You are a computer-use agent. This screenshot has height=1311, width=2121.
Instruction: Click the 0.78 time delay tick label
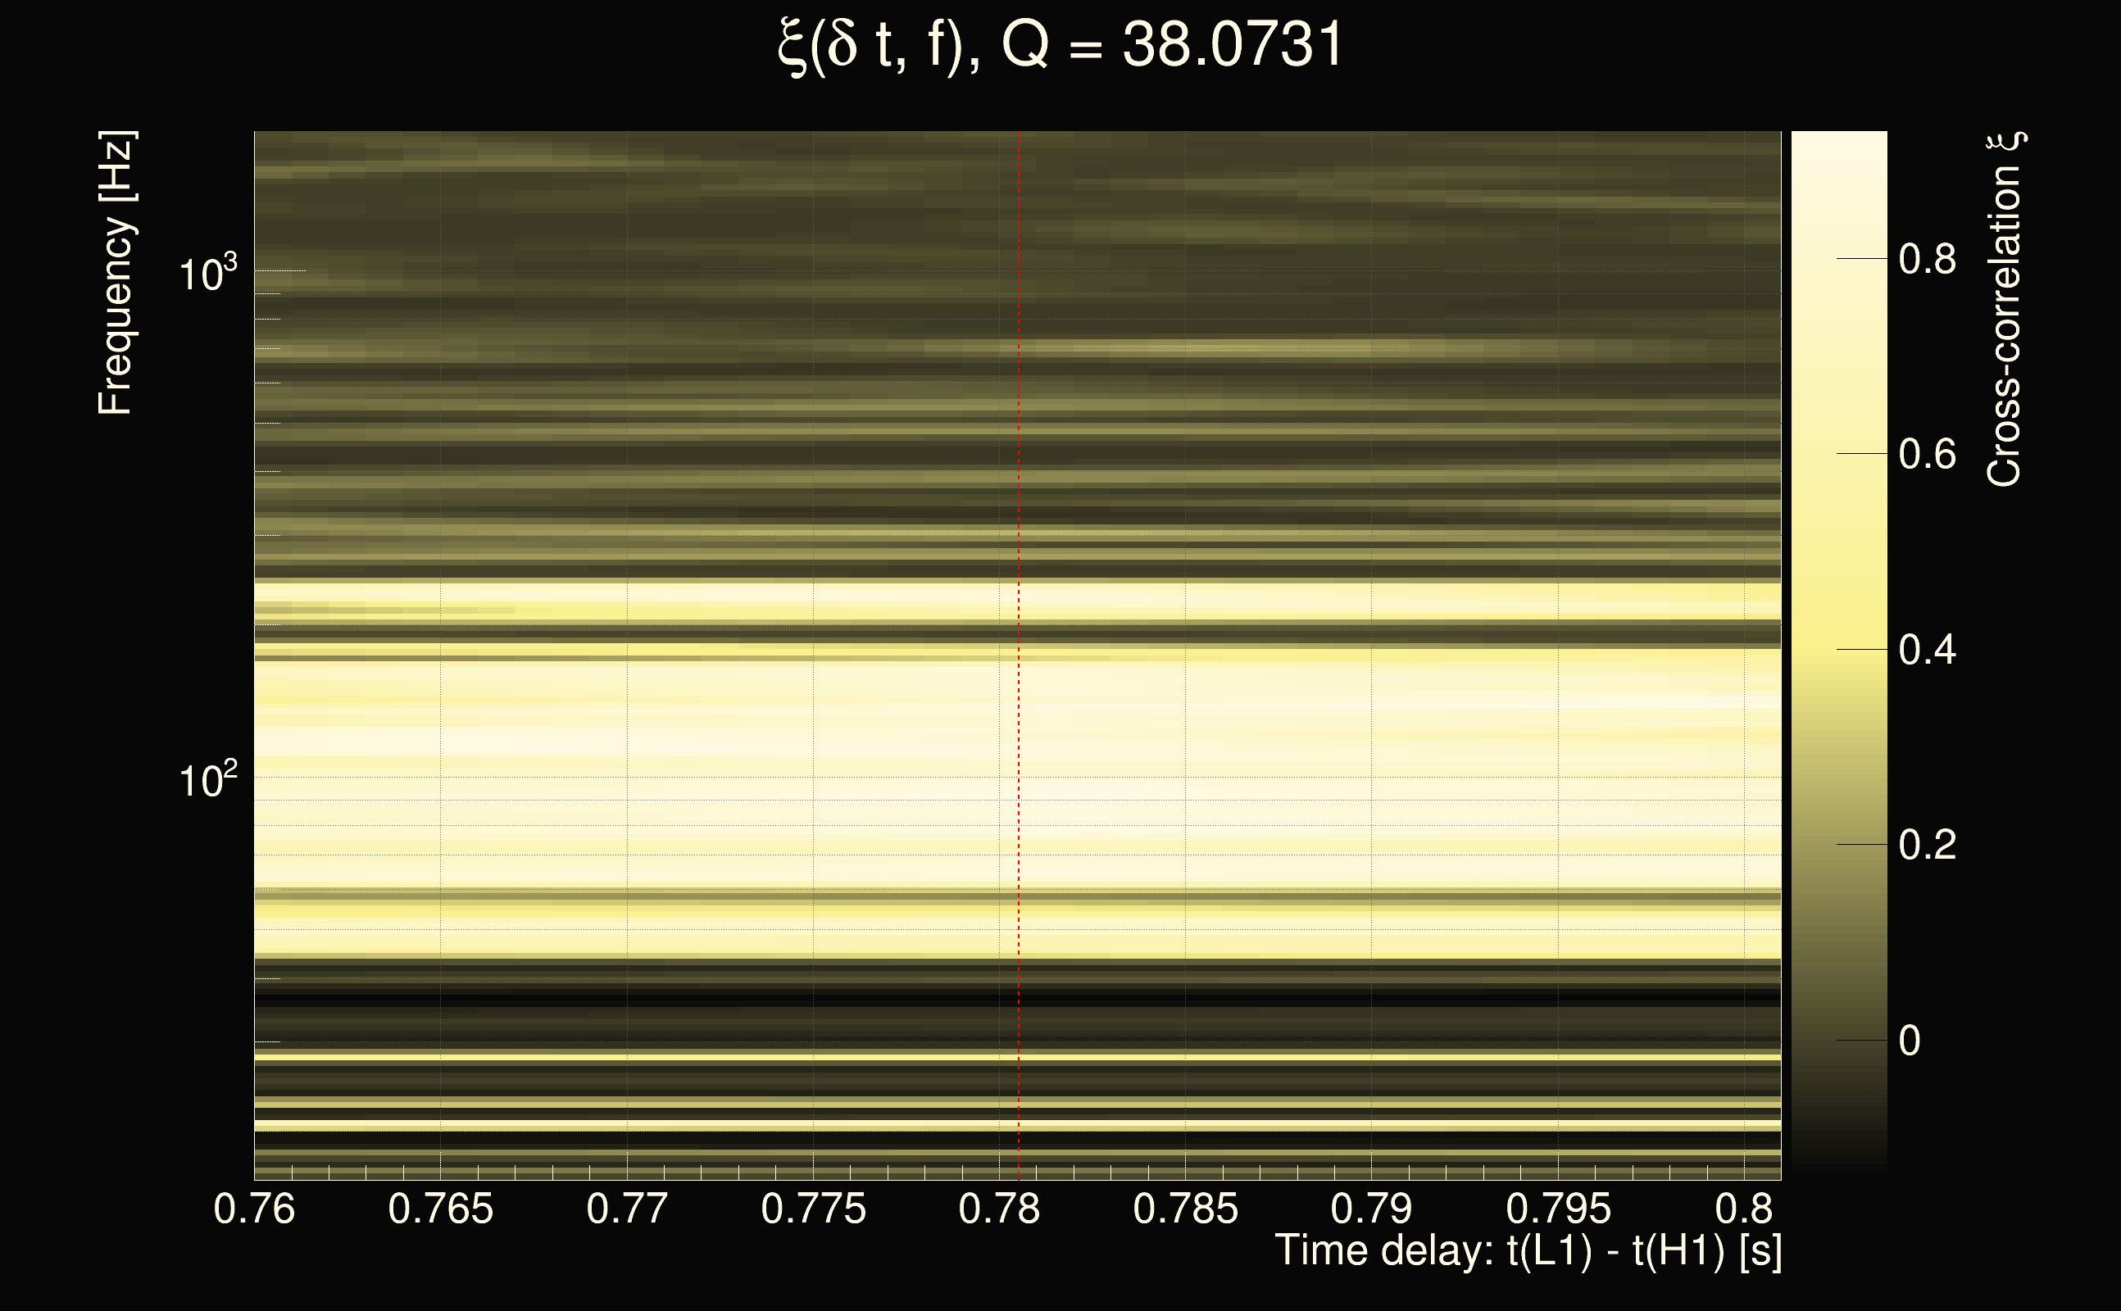pos(999,1209)
